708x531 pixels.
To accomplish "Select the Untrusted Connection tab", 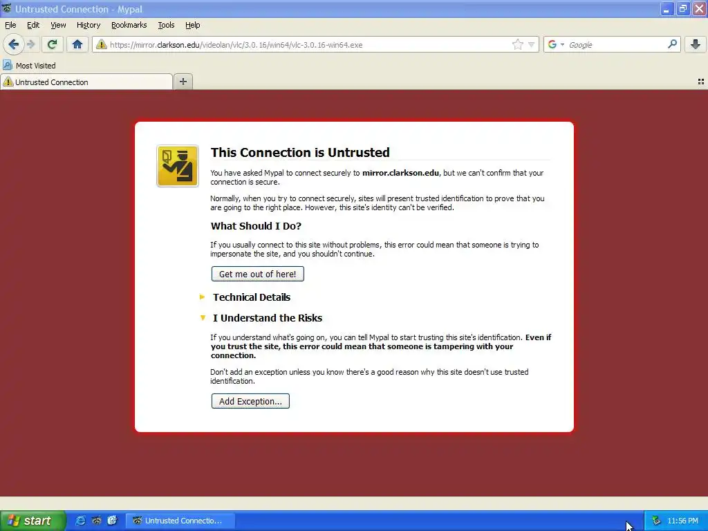I will tap(86, 82).
